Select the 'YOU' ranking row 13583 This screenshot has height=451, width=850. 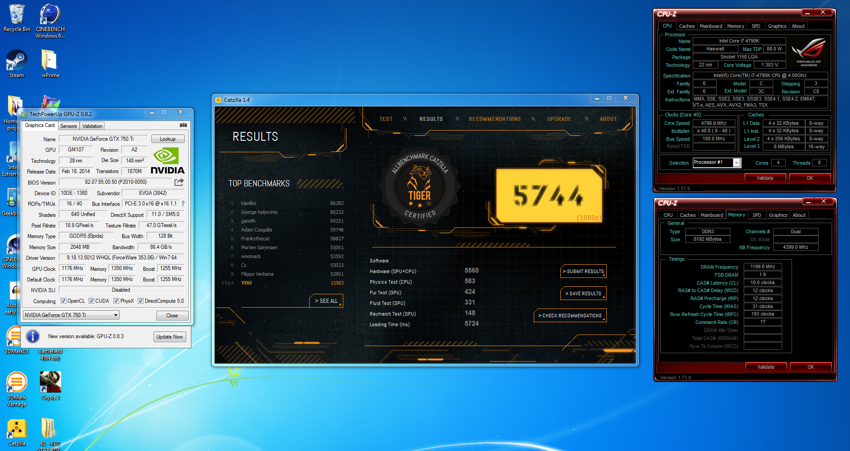[x=283, y=283]
